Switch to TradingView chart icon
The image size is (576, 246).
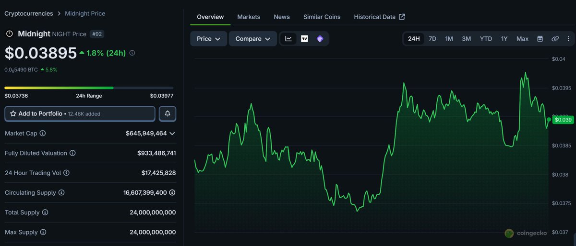click(304, 39)
